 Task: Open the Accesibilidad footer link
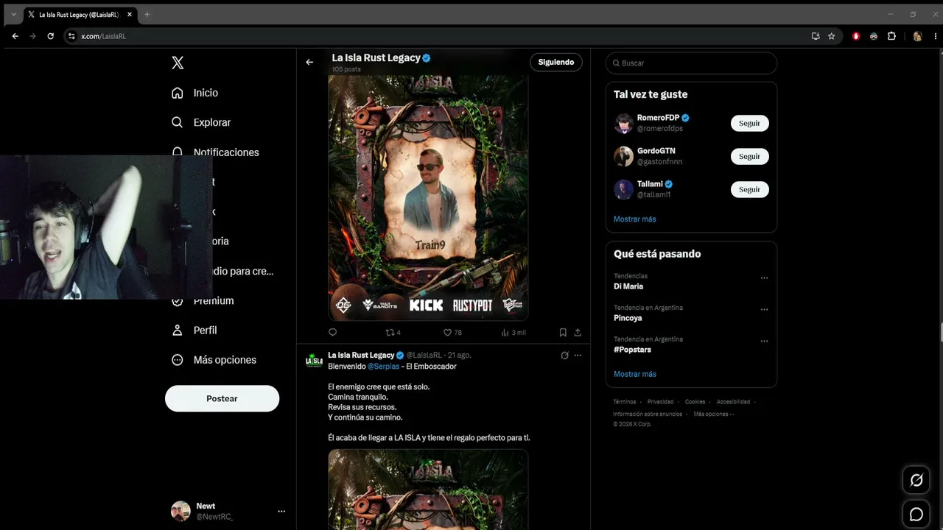[x=733, y=402]
